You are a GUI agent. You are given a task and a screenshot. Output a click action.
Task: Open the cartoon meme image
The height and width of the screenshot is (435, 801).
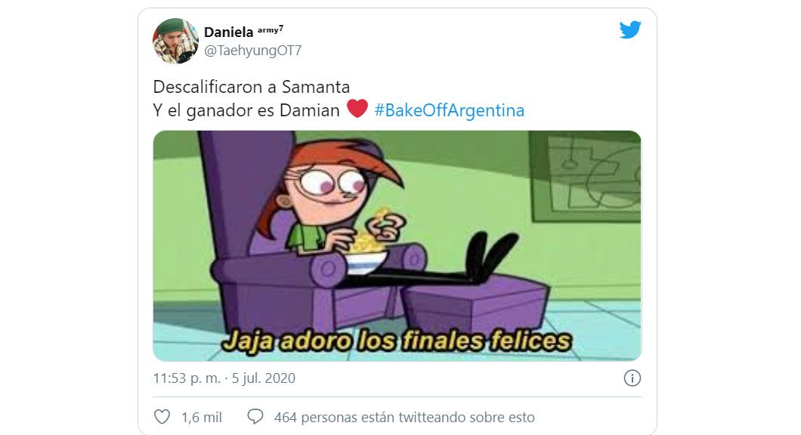[397, 245]
